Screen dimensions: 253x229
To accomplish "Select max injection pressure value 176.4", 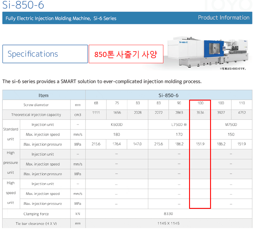I will pos(117,144).
